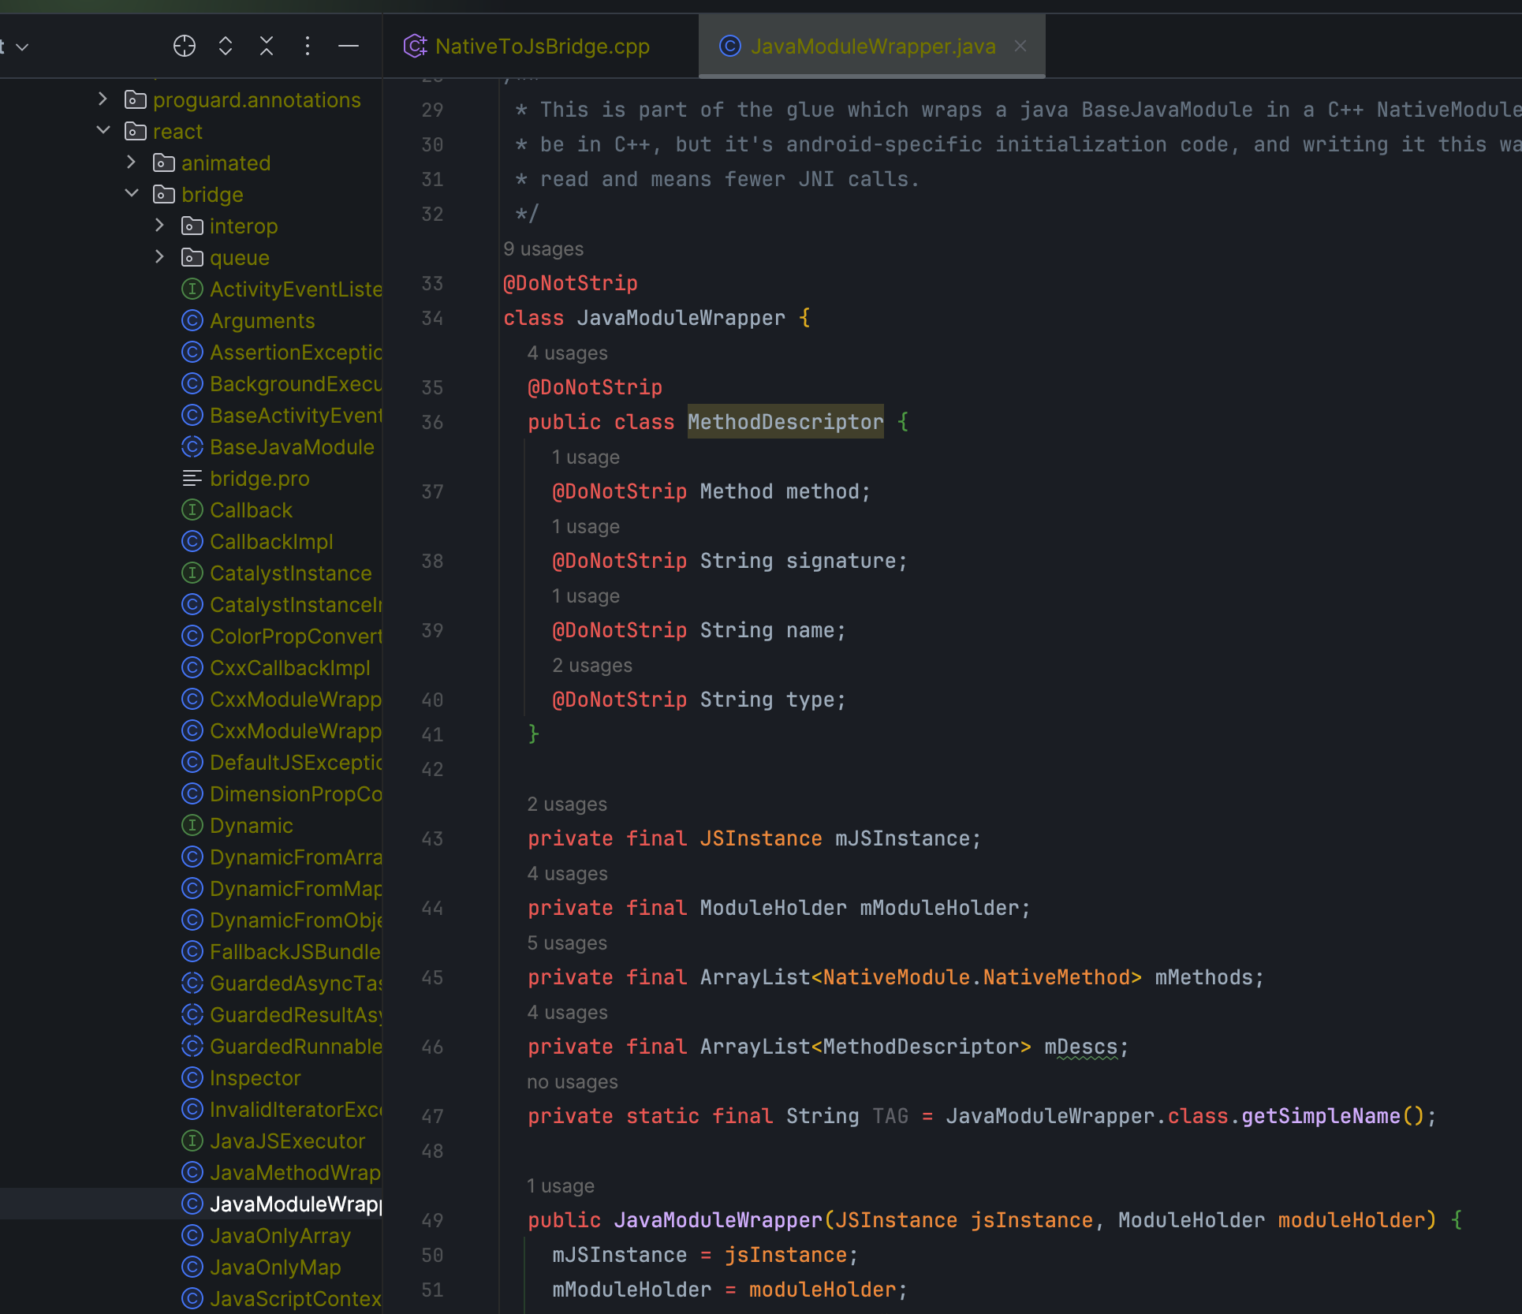1522x1314 pixels.
Task: Click the Expand All icon in project toolbar
Action: pos(226,47)
